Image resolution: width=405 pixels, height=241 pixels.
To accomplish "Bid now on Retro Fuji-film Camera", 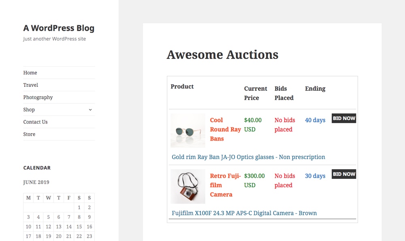I will point(344,174).
